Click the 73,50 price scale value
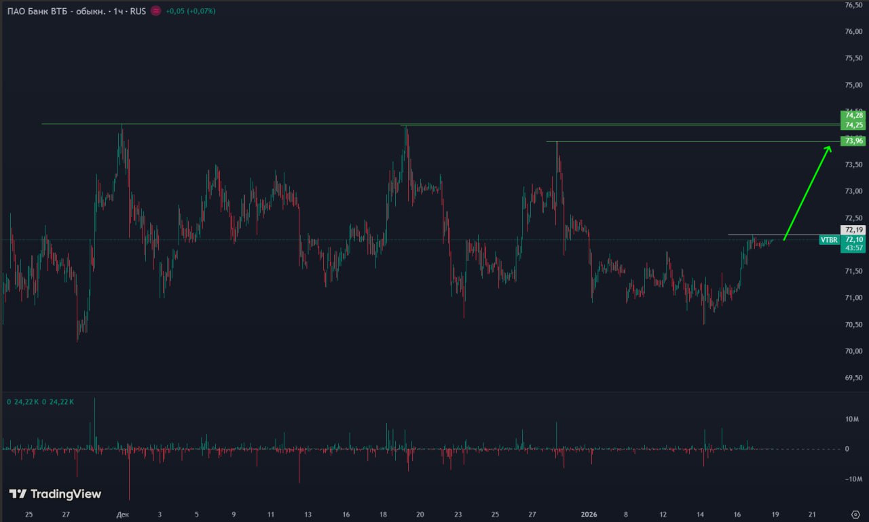The image size is (869, 522). [x=853, y=165]
